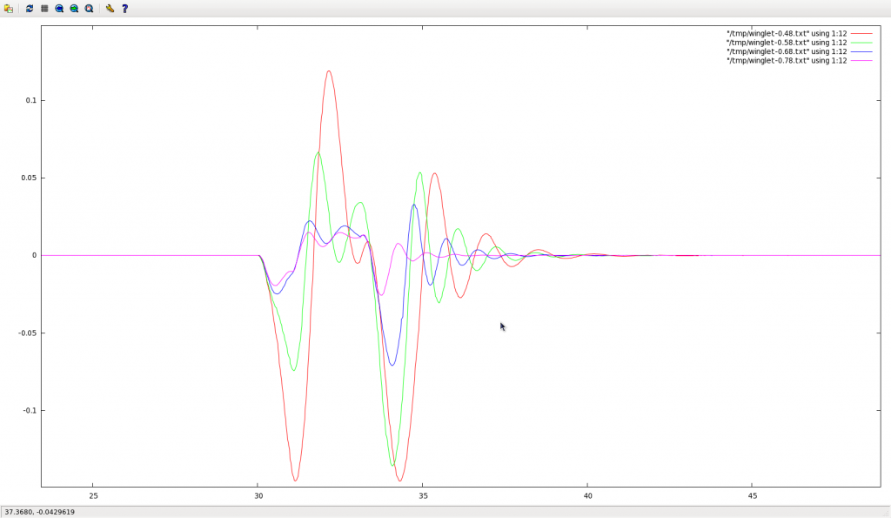Viewport: 891px width, 518px height.
Task: Autoscale the plot view
Action: (88, 9)
